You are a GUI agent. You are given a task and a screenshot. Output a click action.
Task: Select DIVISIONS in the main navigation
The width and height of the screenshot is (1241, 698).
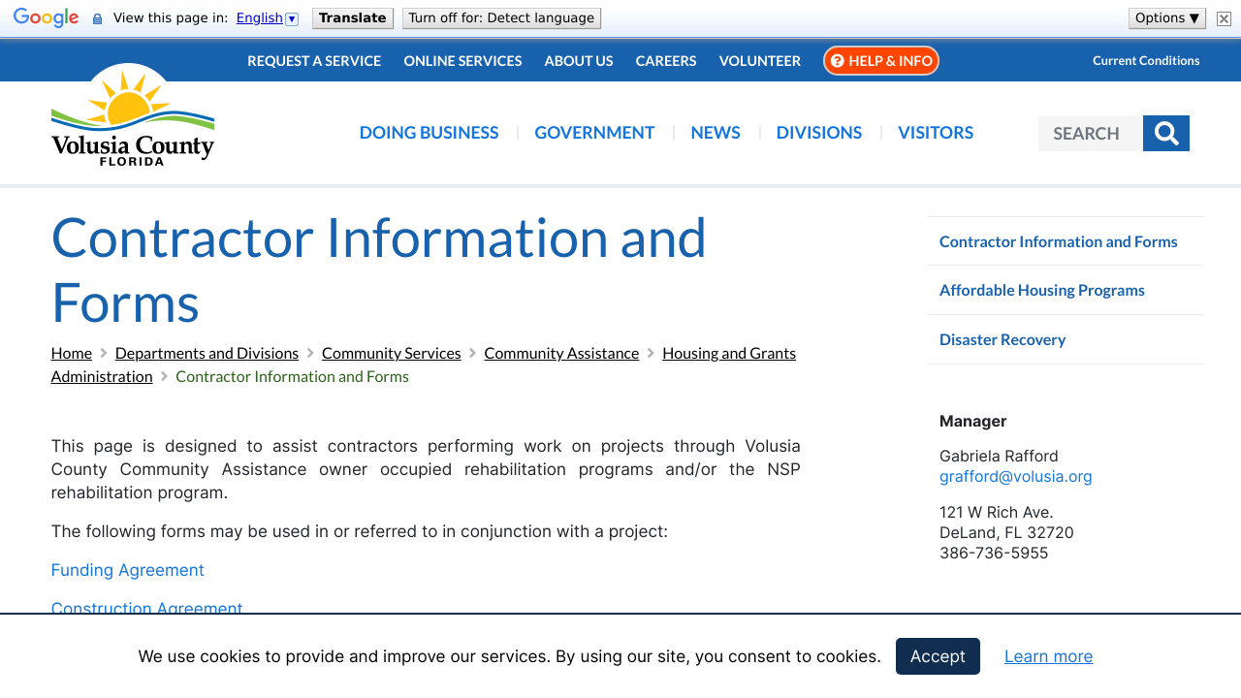(818, 132)
